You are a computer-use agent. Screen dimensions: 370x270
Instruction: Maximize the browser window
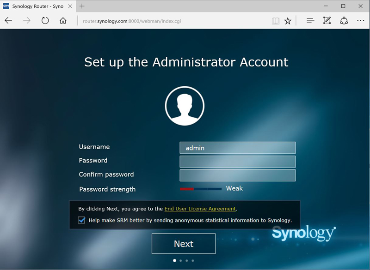(343, 6)
